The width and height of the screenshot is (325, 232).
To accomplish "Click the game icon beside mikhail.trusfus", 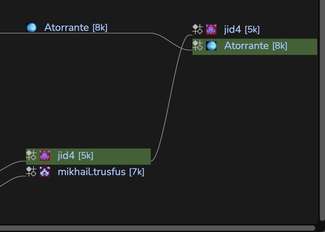I will click(x=31, y=172).
